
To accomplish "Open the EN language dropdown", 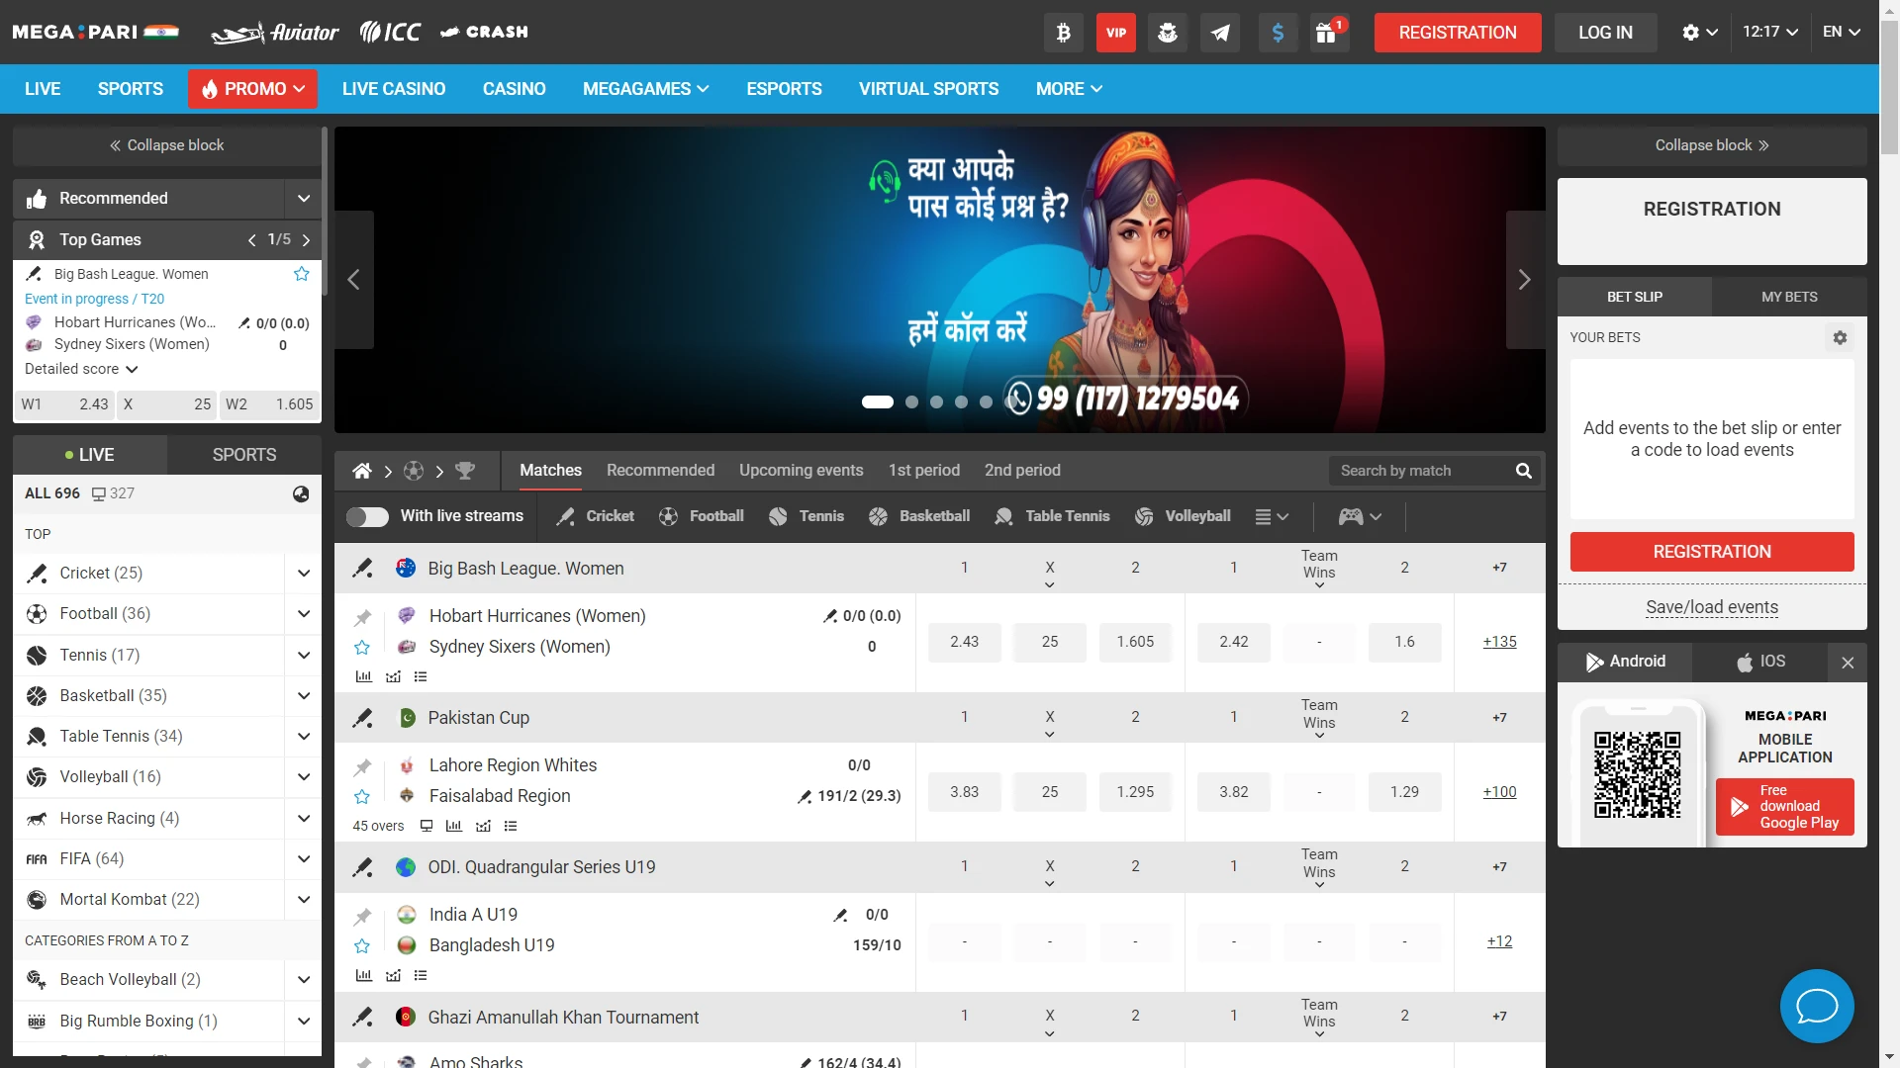I will click(1842, 32).
